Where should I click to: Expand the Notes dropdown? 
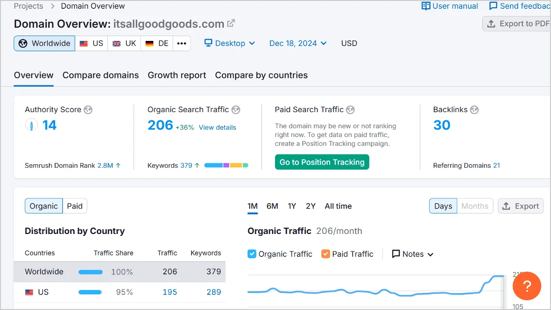412,253
